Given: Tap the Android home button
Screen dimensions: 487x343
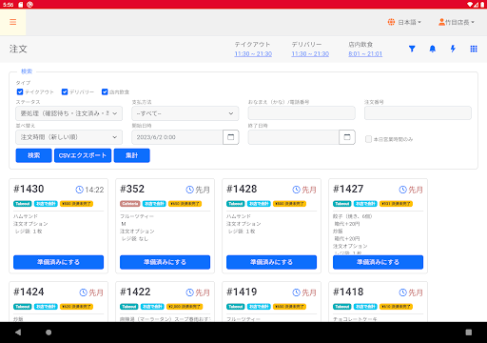Looking at the screenshot, I should point(49,333).
